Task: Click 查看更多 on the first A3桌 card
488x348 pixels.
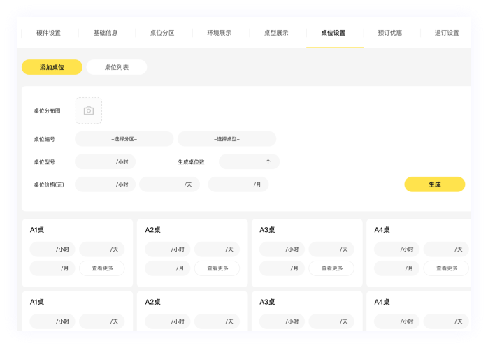Action: pyautogui.click(x=331, y=268)
